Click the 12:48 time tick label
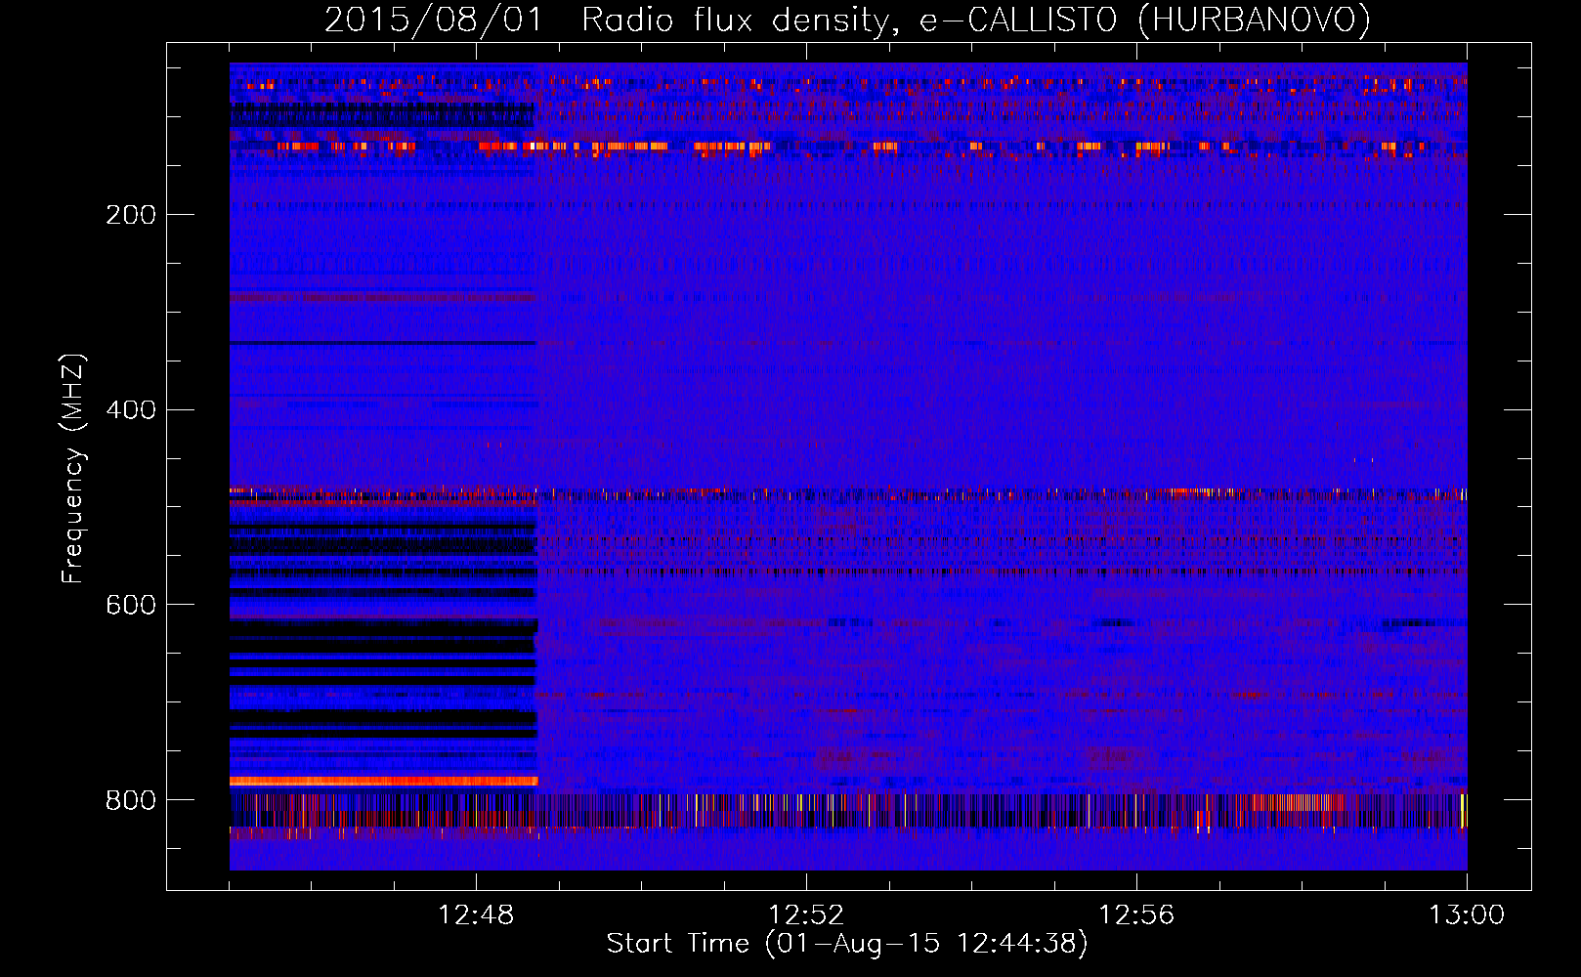 click(476, 915)
